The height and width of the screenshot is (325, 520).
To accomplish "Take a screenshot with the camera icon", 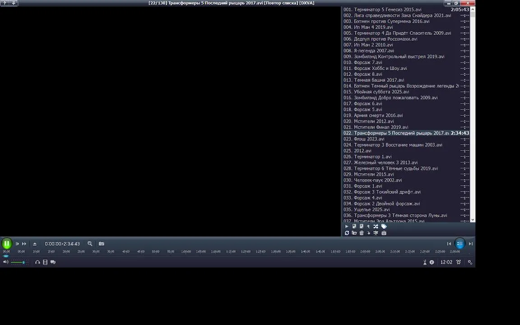I will [102, 243].
